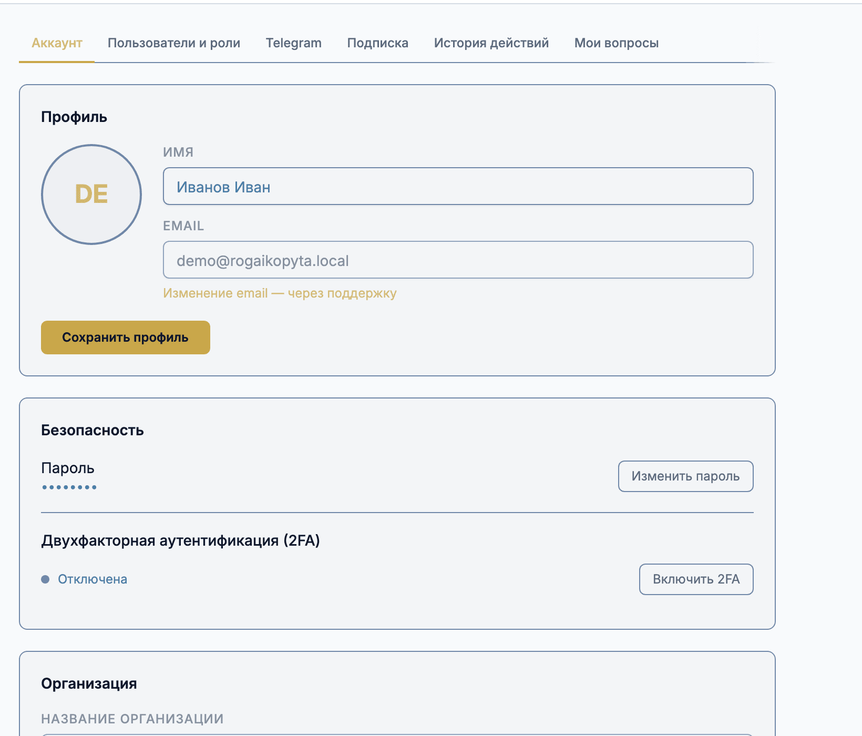This screenshot has width=862, height=736.
Task: Click the Безопасность section heading
Action: tap(93, 430)
